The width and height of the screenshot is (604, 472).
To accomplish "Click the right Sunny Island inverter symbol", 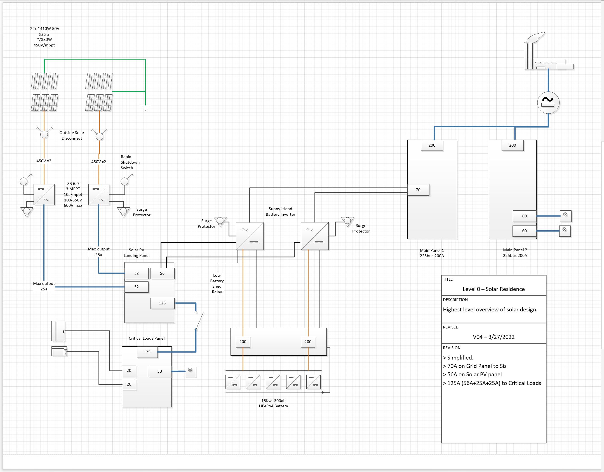I will (315, 236).
